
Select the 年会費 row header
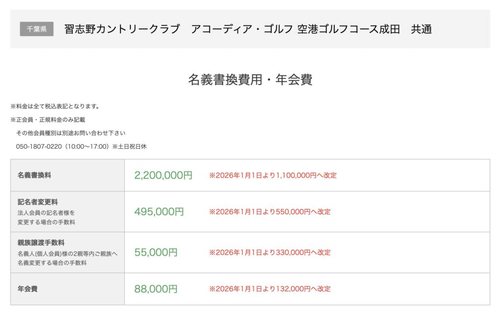tap(27, 289)
